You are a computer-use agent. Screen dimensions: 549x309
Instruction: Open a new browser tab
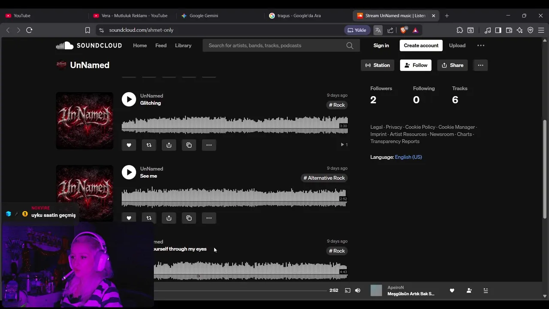tap(447, 15)
